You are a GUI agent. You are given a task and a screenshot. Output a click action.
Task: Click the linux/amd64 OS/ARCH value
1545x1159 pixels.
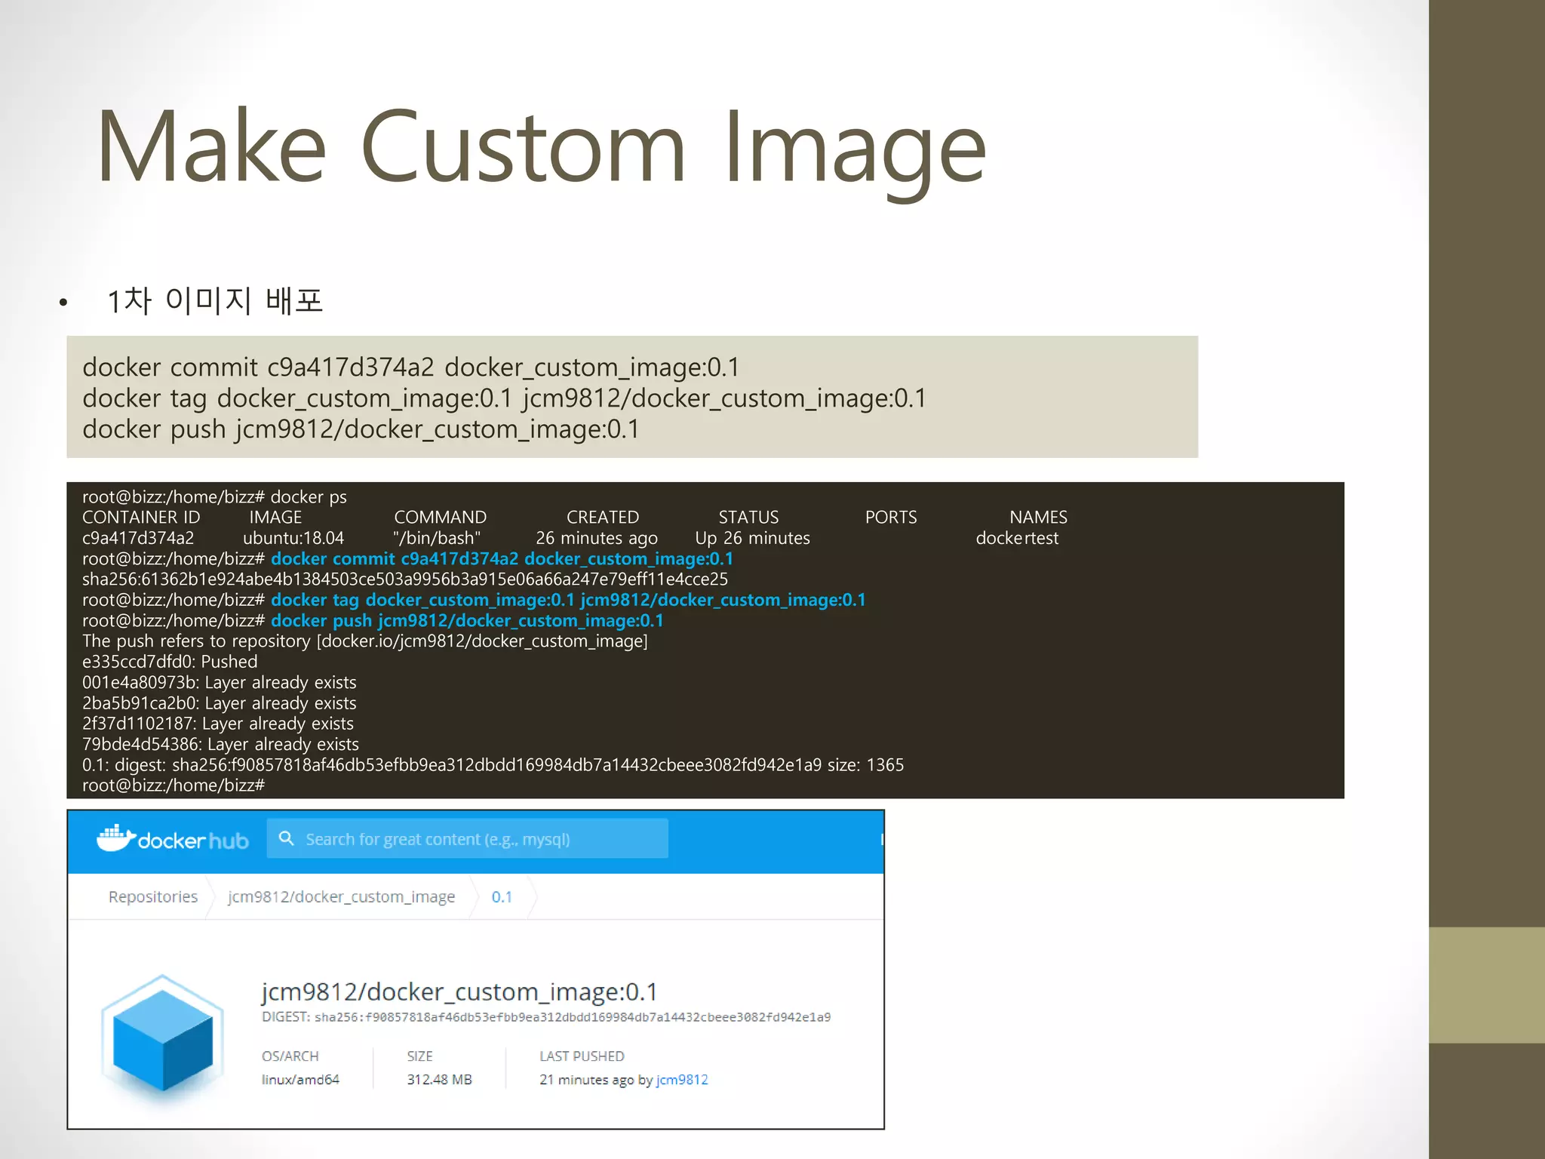tap(300, 1080)
